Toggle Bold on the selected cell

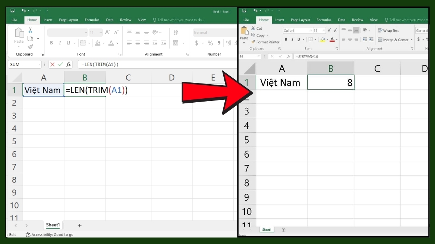tap(286, 39)
